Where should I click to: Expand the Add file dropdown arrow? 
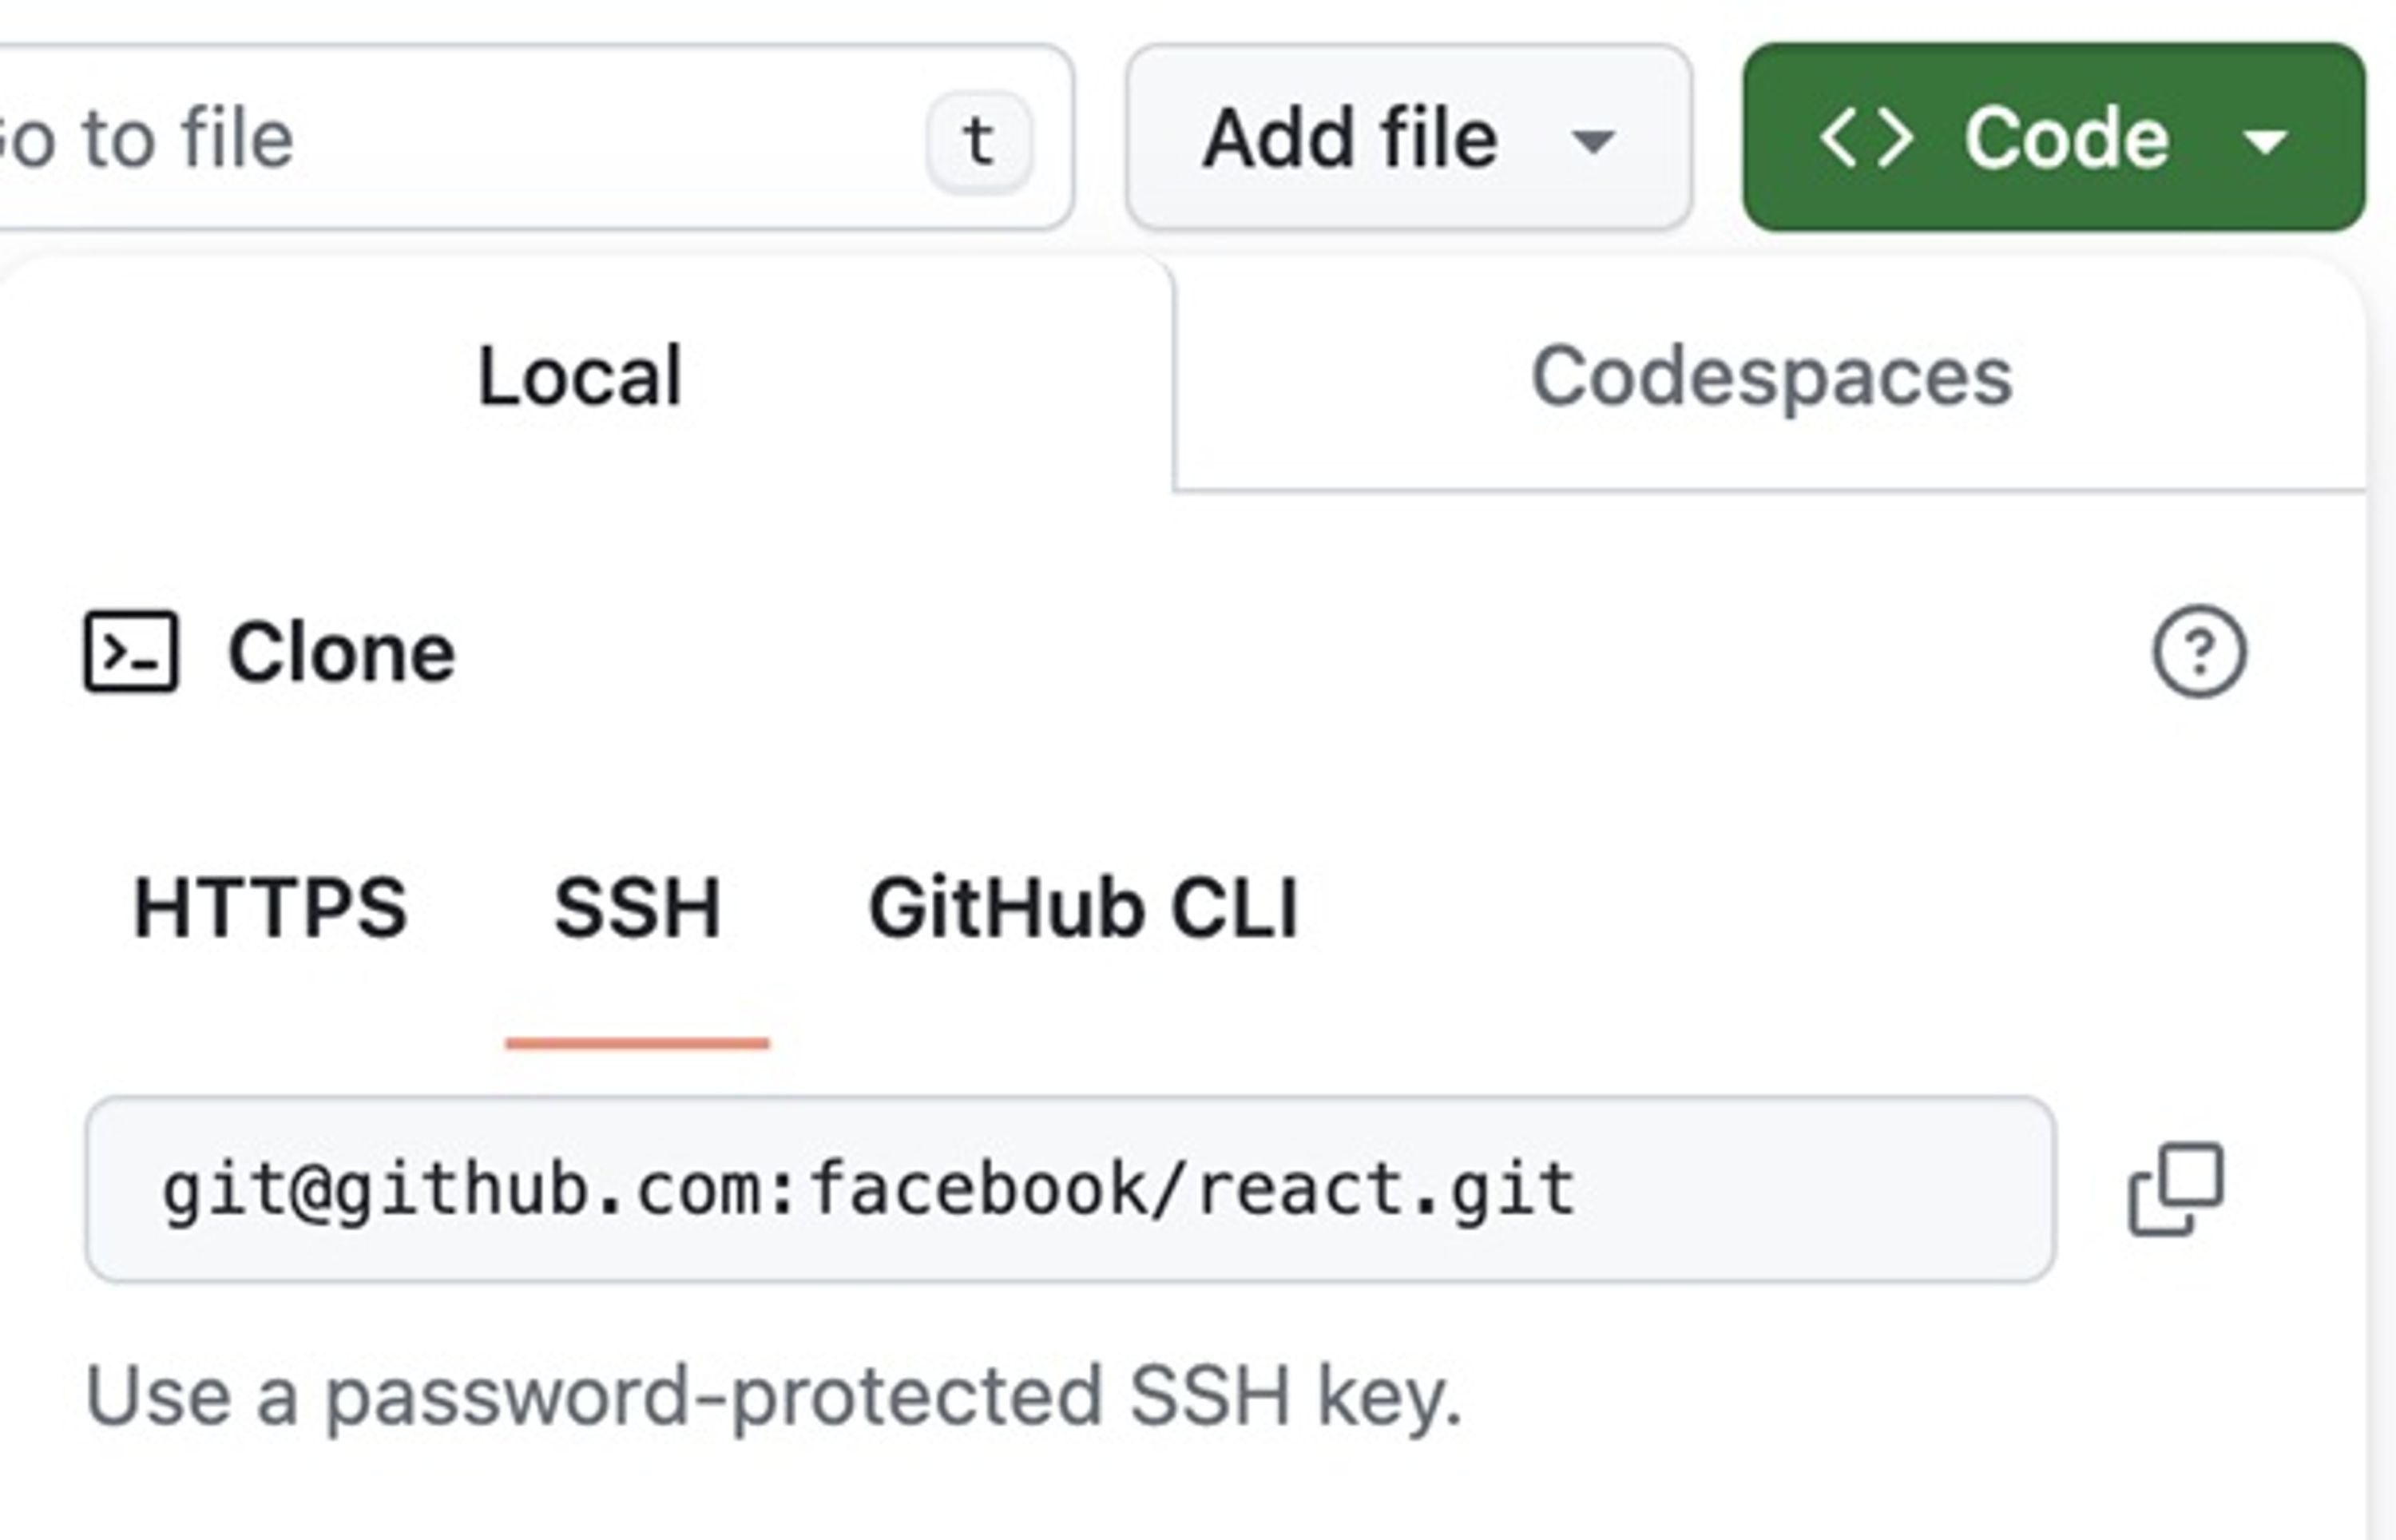[x=1593, y=141]
